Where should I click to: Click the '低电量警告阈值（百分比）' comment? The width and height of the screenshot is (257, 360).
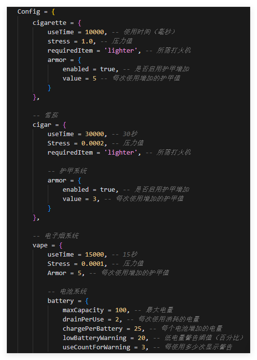tap(204, 338)
